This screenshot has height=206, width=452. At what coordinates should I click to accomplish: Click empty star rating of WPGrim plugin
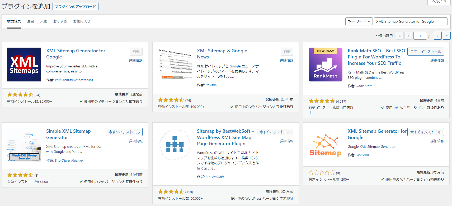pyautogui.click(x=322, y=173)
